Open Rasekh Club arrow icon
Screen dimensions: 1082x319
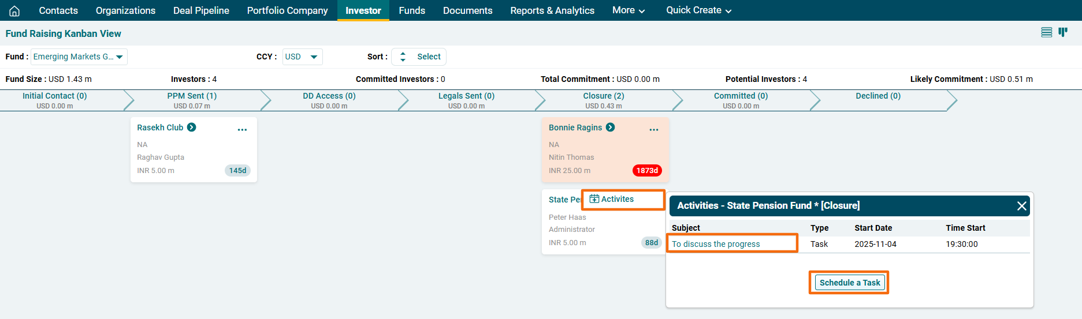tap(192, 127)
